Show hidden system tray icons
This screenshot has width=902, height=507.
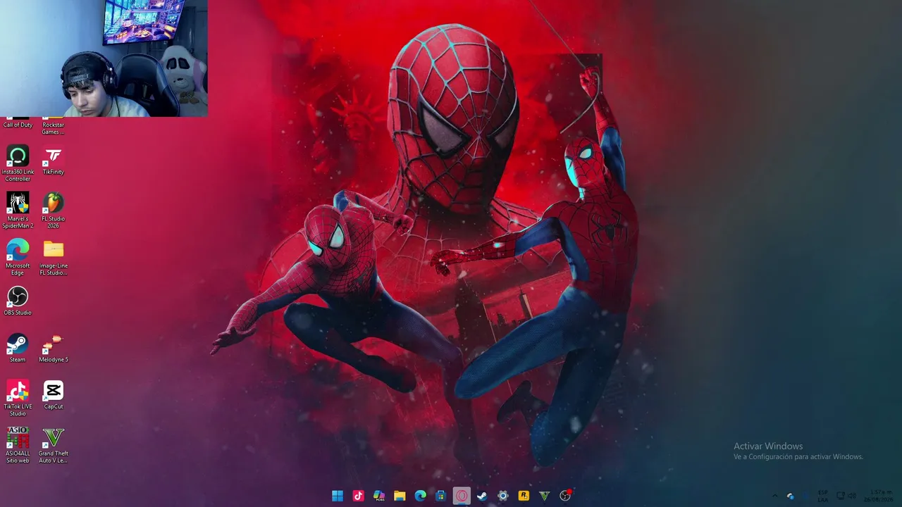(775, 496)
